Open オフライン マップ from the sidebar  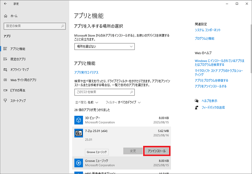pos(20,70)
